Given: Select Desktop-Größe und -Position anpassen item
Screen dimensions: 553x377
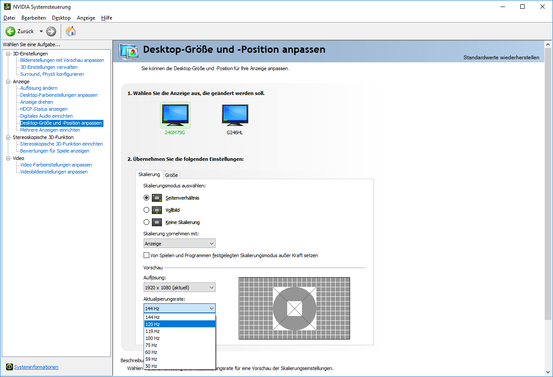Looking at the screenshot, I should pos(61,123).
